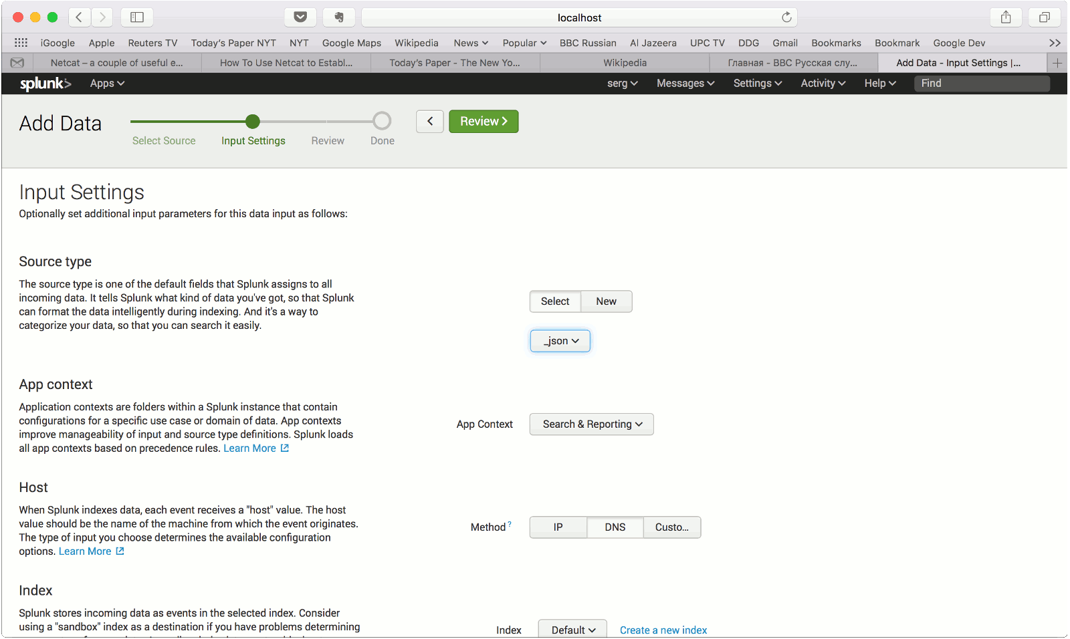Open the pinned mail tab
The height and width of the screenshot is (639, 1070).
click(17, 63)
